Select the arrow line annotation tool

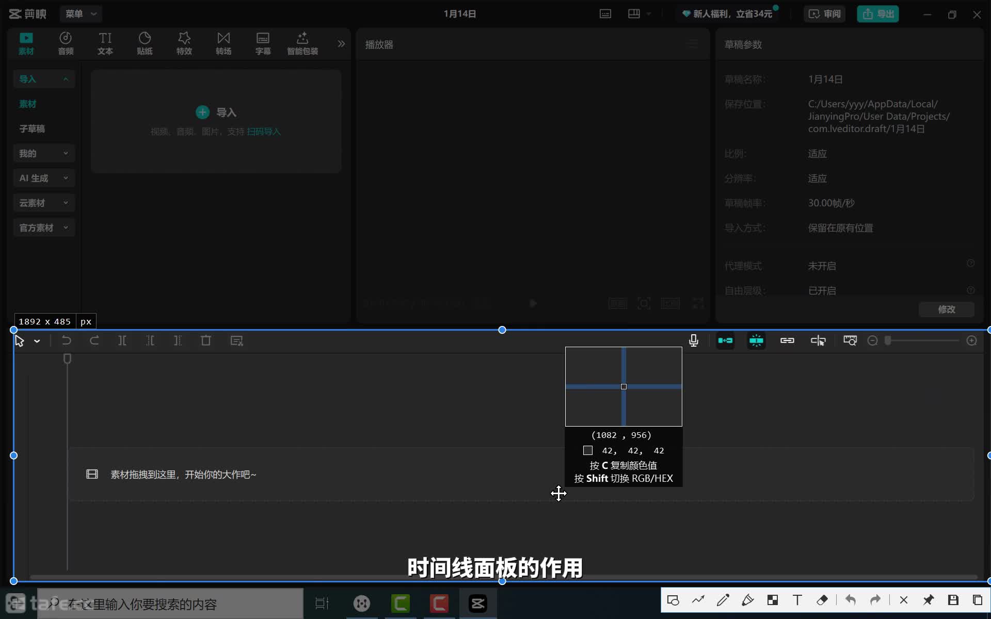tap(698, 600)
